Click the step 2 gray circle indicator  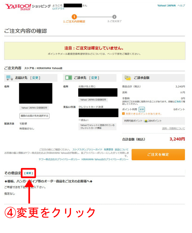click(114, 17)
